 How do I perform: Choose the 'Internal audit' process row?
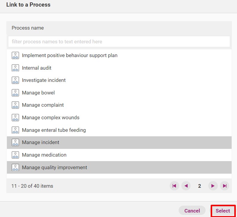tap(119, 68)
